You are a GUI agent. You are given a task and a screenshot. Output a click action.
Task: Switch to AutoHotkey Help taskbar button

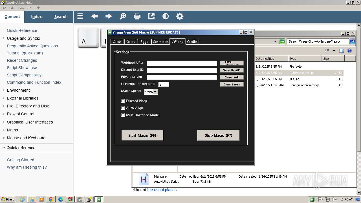(89, 199)
